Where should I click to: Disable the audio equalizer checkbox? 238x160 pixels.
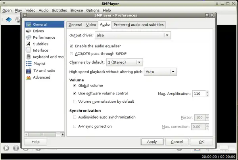tap(71, 46)
